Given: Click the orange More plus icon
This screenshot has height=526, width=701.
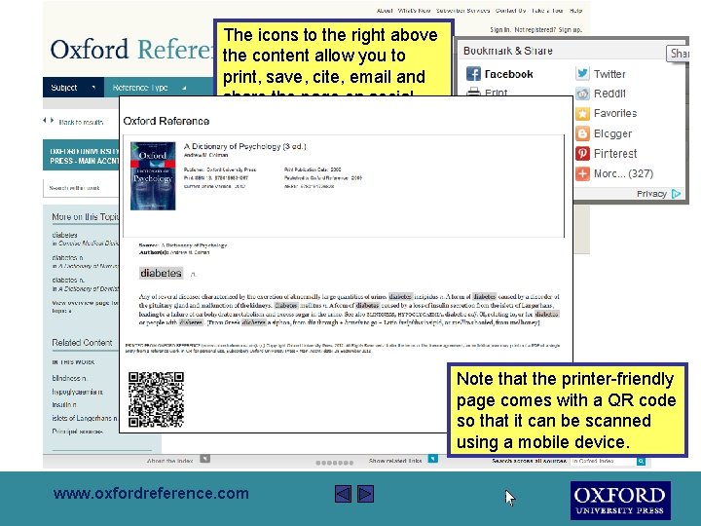Looking at the screenshot, I should click(582, 173).
